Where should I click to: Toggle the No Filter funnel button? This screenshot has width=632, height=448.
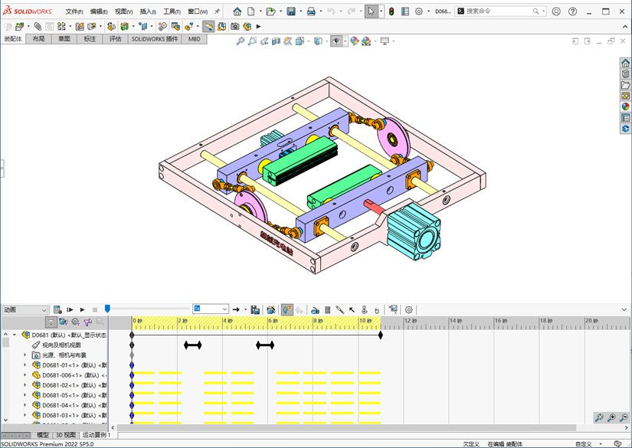[51, 322]
